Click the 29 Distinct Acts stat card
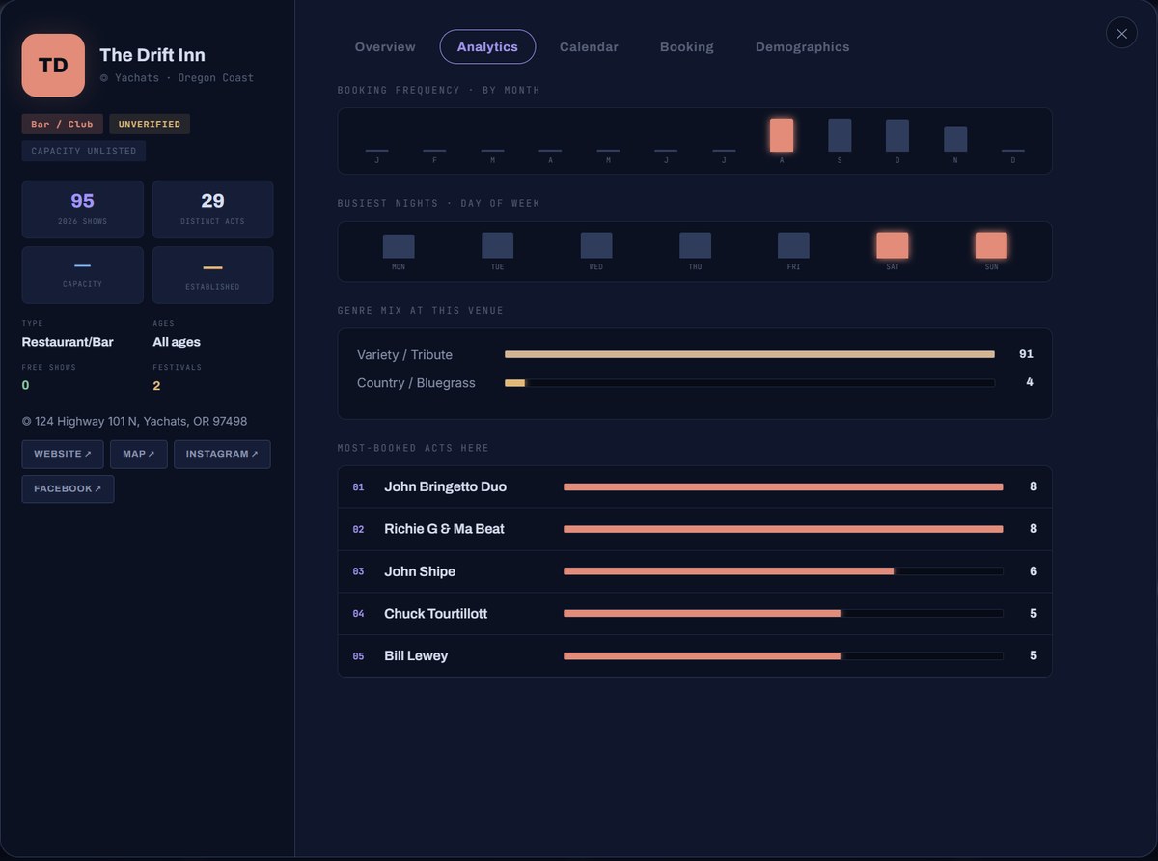Viewport: 1158px width, 861px height. 212,208
